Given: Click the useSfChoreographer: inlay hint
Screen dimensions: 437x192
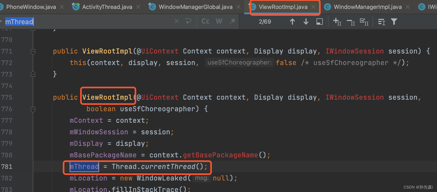Looking at the screenshot, I should tap(239, 62).
